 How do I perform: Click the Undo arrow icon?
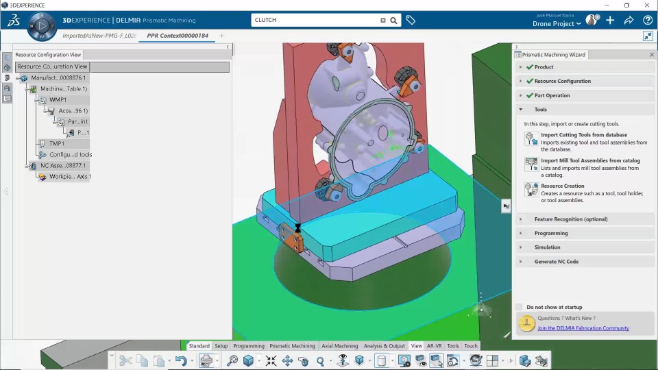pyautogui.click(x=181, y=361)
